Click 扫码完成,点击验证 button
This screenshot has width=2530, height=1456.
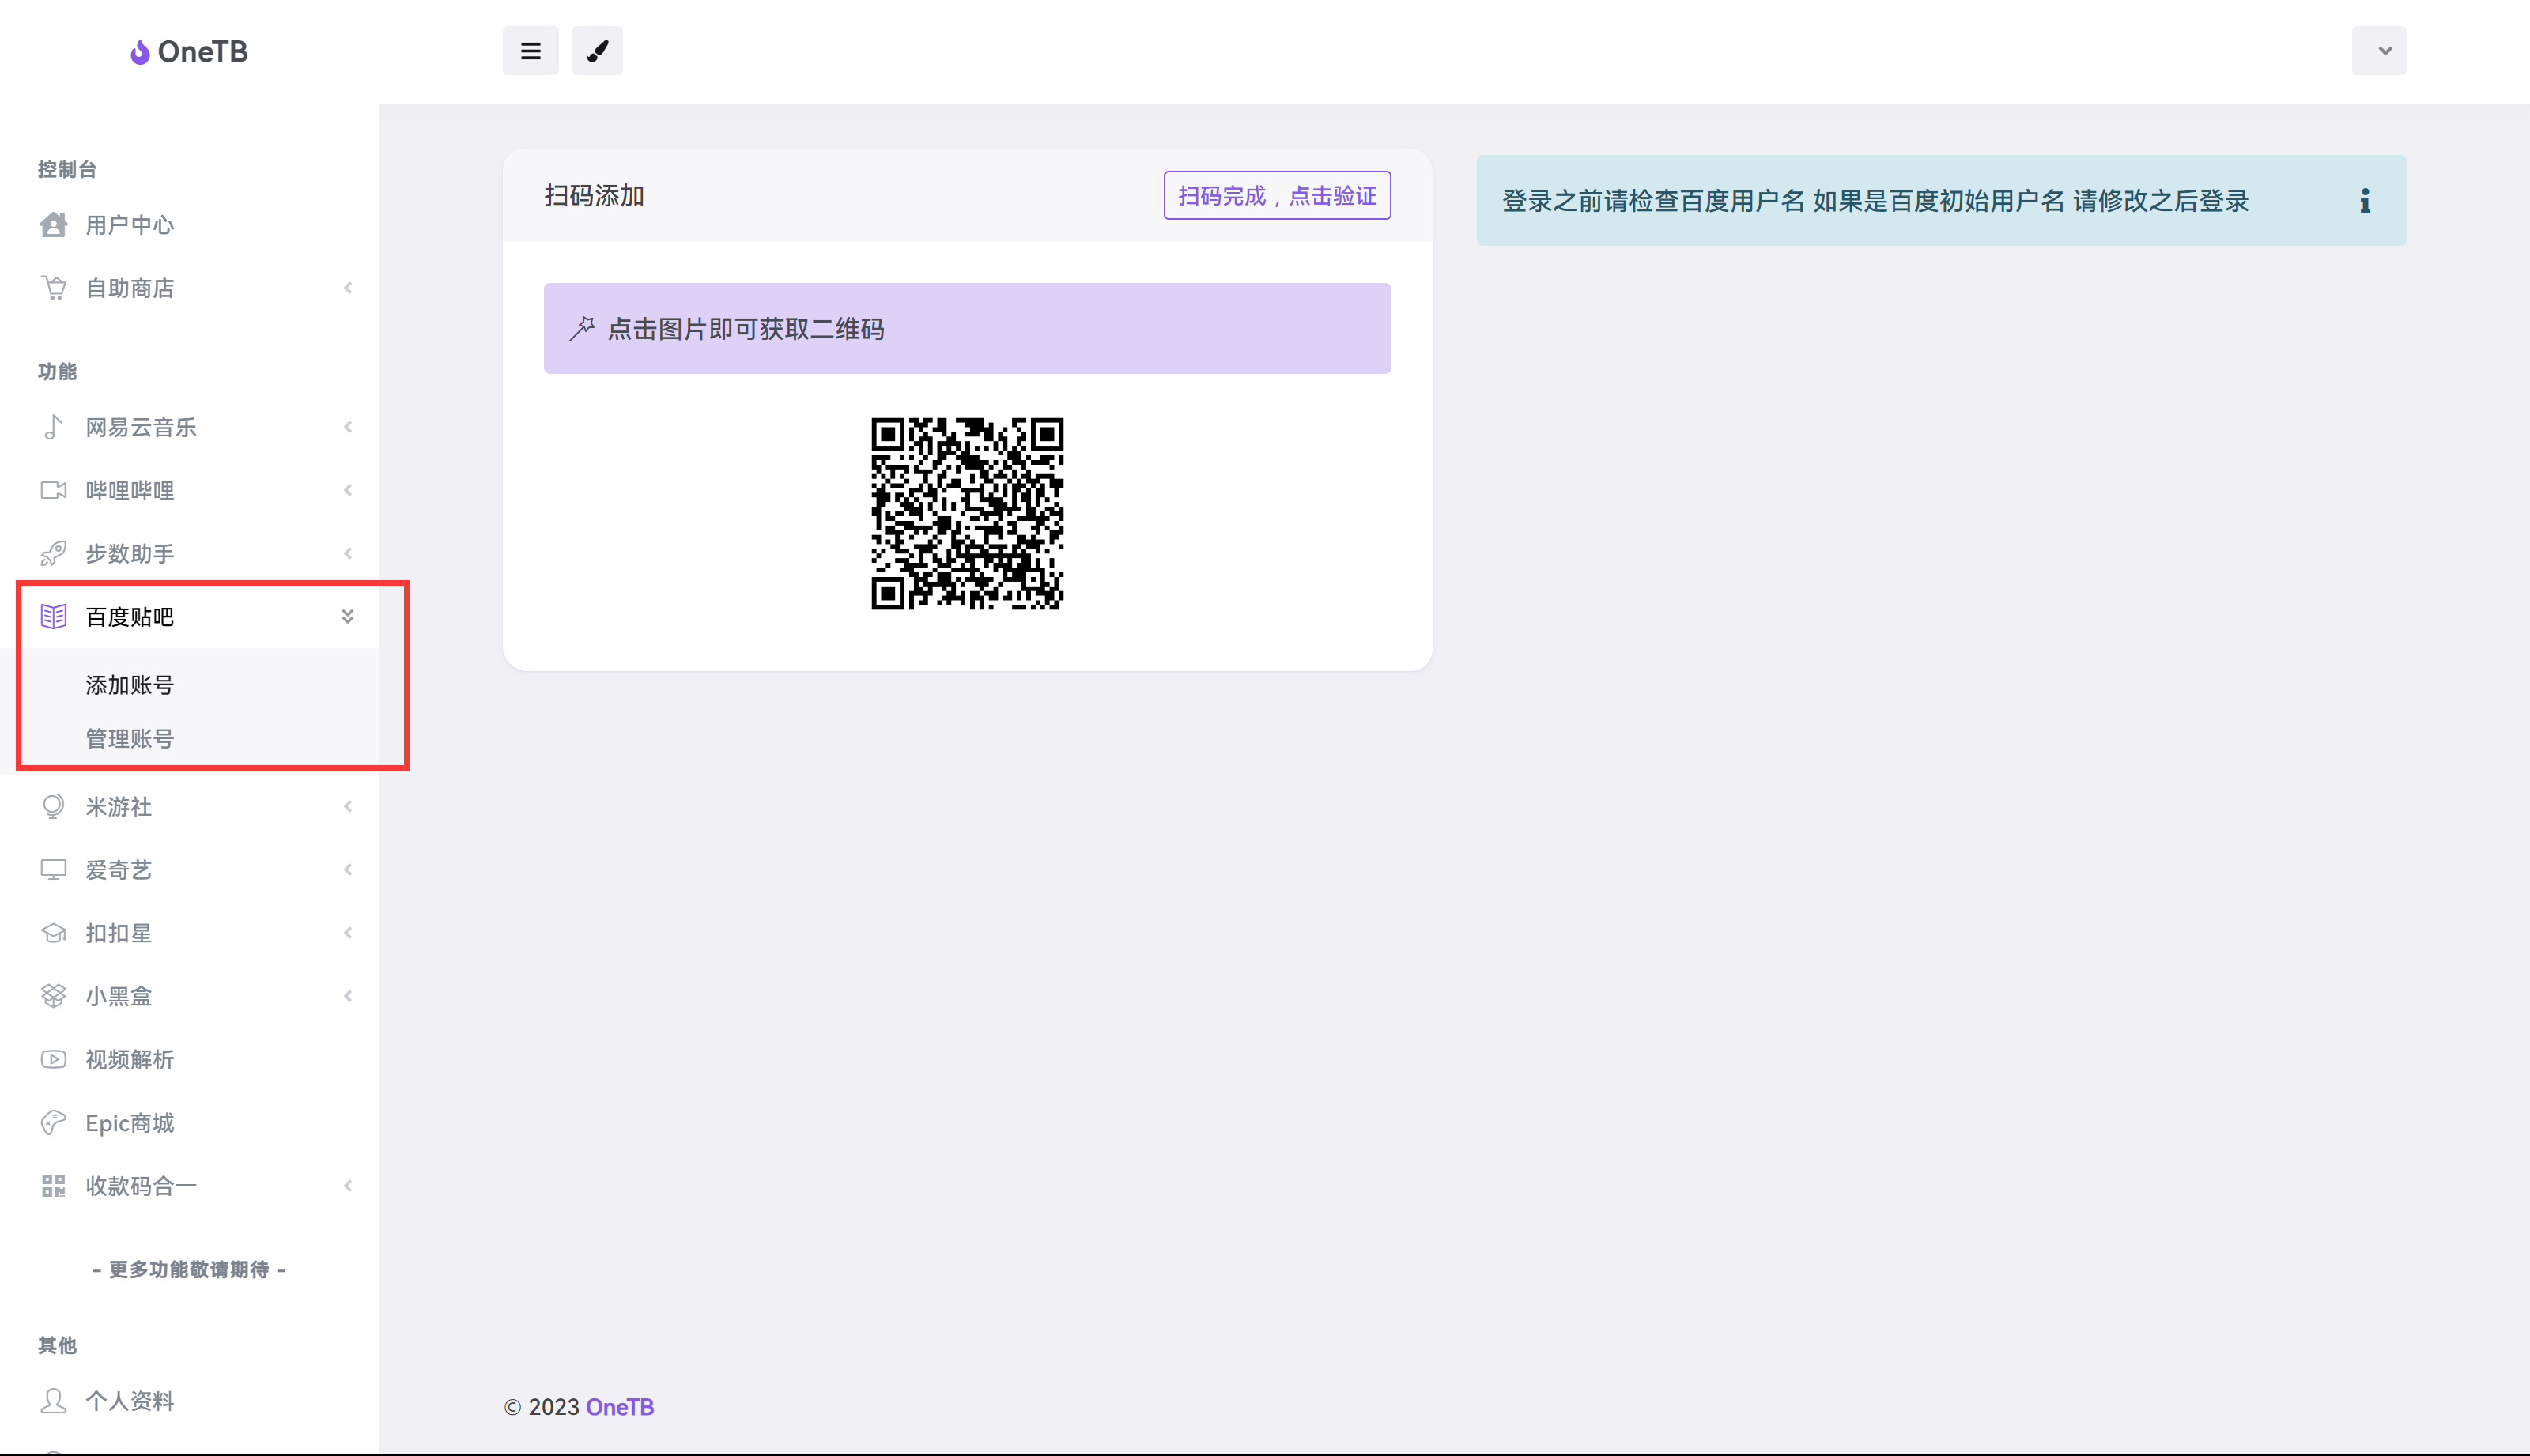coord(1276,195)
